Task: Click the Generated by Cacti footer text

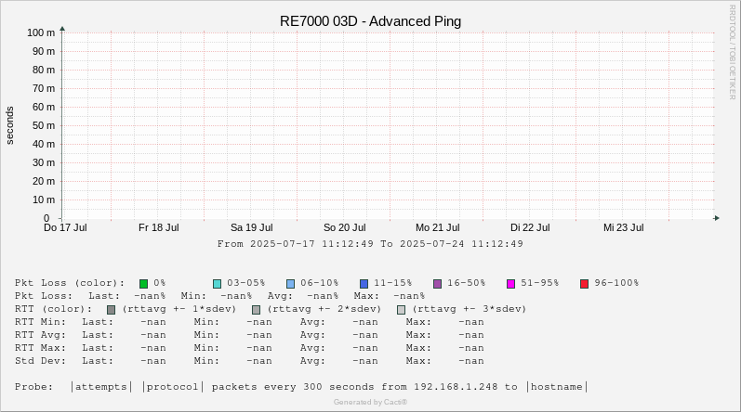Action: [370, 402]
